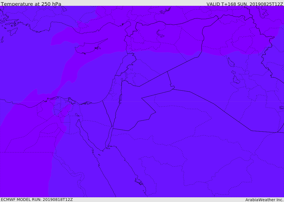Image resolution: width=284 pixels, height=202 pixels.
Task: Click the 'ArabiaWeather Inc' credit text
Action: tap(264, 200)
